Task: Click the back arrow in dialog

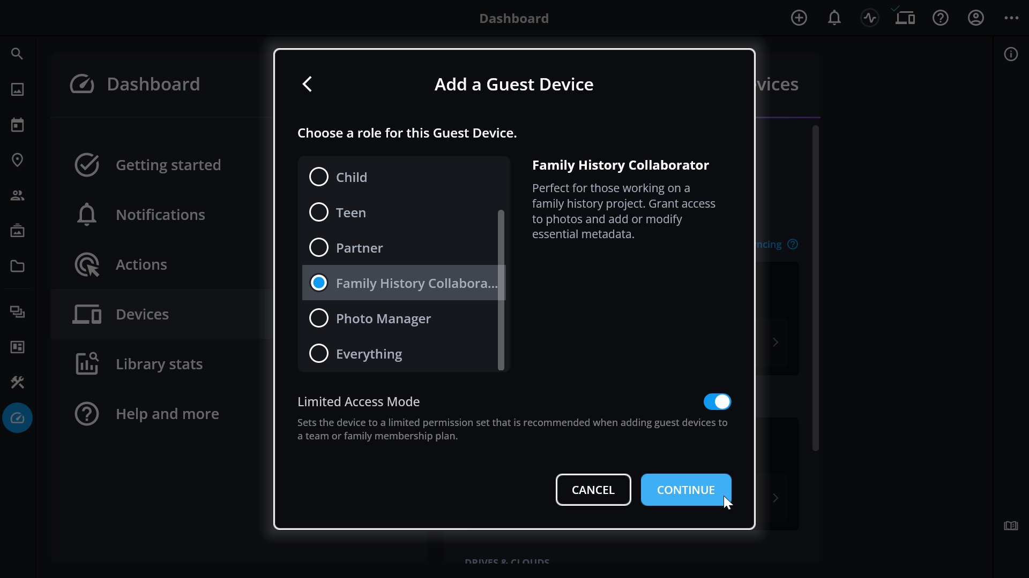Action: click(307, 84)
